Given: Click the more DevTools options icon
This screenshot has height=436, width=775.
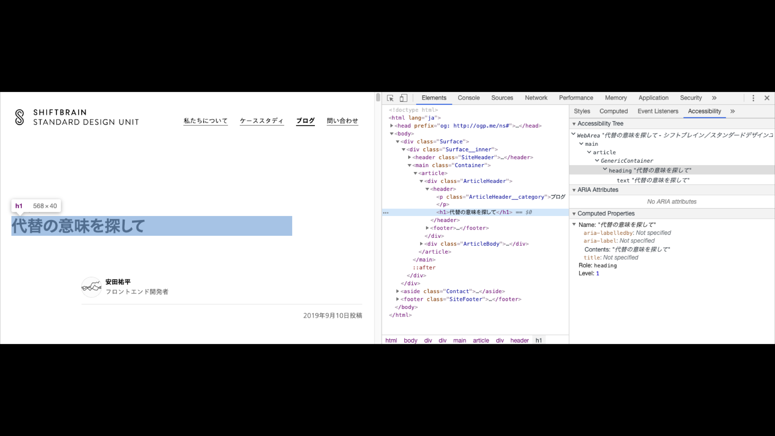Looking at the screenshot, I should coord(753,97).
